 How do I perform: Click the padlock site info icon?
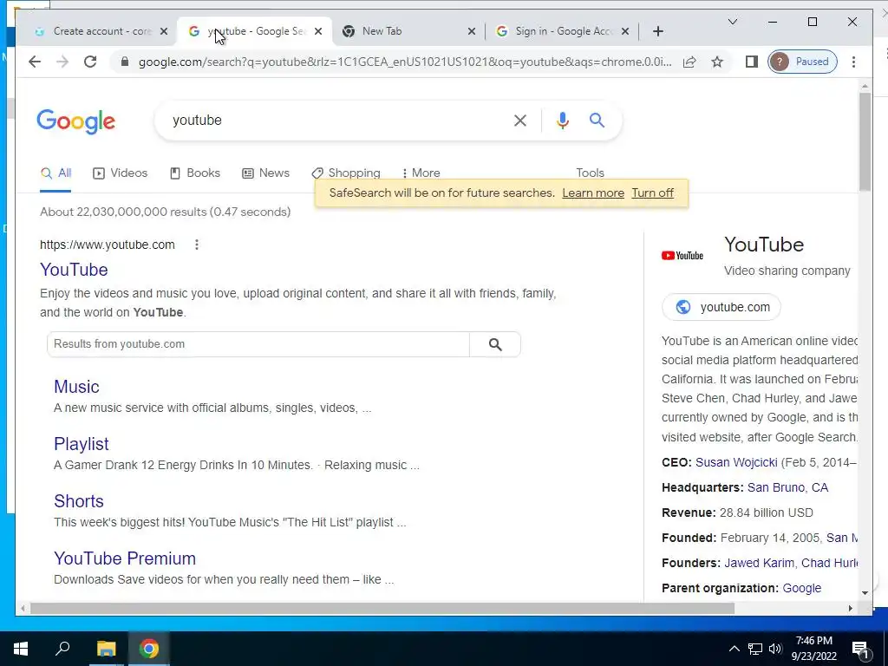[x=125, y=62]
